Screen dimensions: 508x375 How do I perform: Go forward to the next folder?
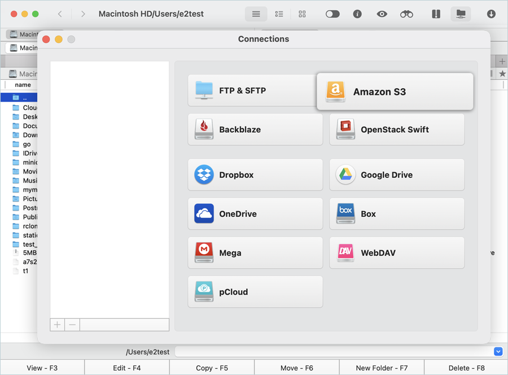(83, 14)
